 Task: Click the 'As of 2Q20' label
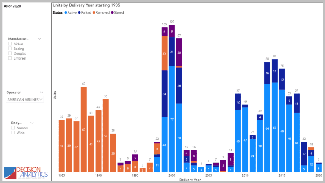coord(12,6)
